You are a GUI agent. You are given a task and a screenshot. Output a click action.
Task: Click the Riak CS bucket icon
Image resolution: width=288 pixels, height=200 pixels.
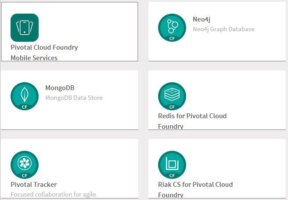tap(172, 165)
